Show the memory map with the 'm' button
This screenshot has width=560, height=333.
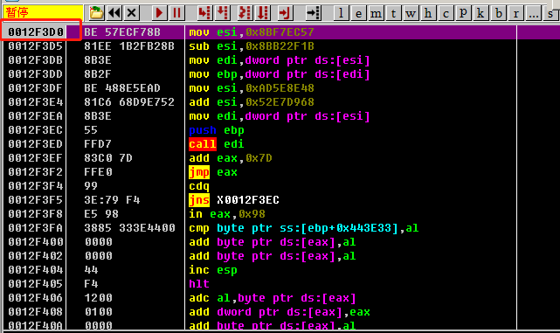[x=376, y=13]
